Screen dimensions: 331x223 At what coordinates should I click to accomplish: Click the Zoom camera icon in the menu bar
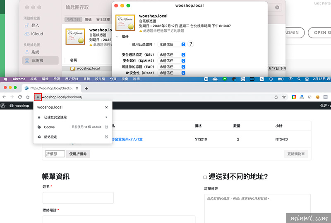click(x=206, y=79)
